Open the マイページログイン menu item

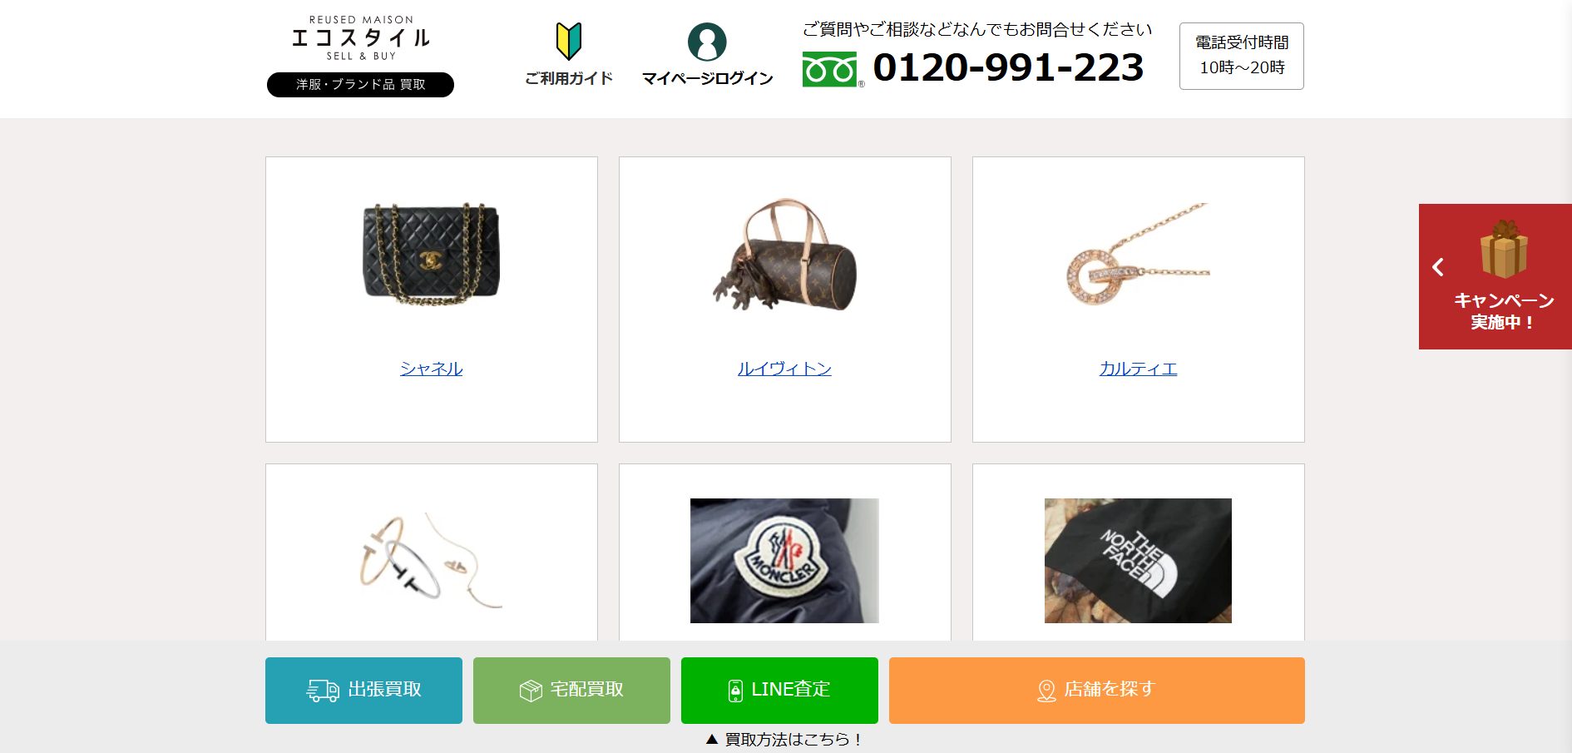point(707,78)
